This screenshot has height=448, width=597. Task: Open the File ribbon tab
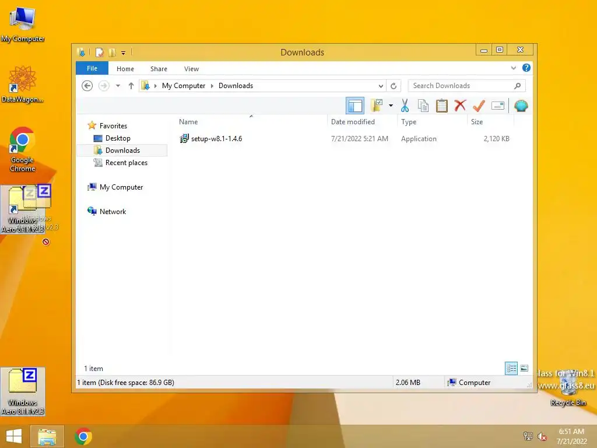92,68
